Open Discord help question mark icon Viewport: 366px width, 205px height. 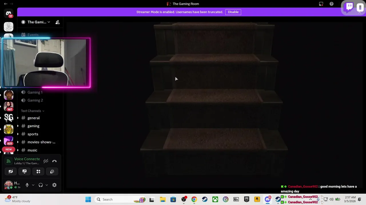(331, 4)
